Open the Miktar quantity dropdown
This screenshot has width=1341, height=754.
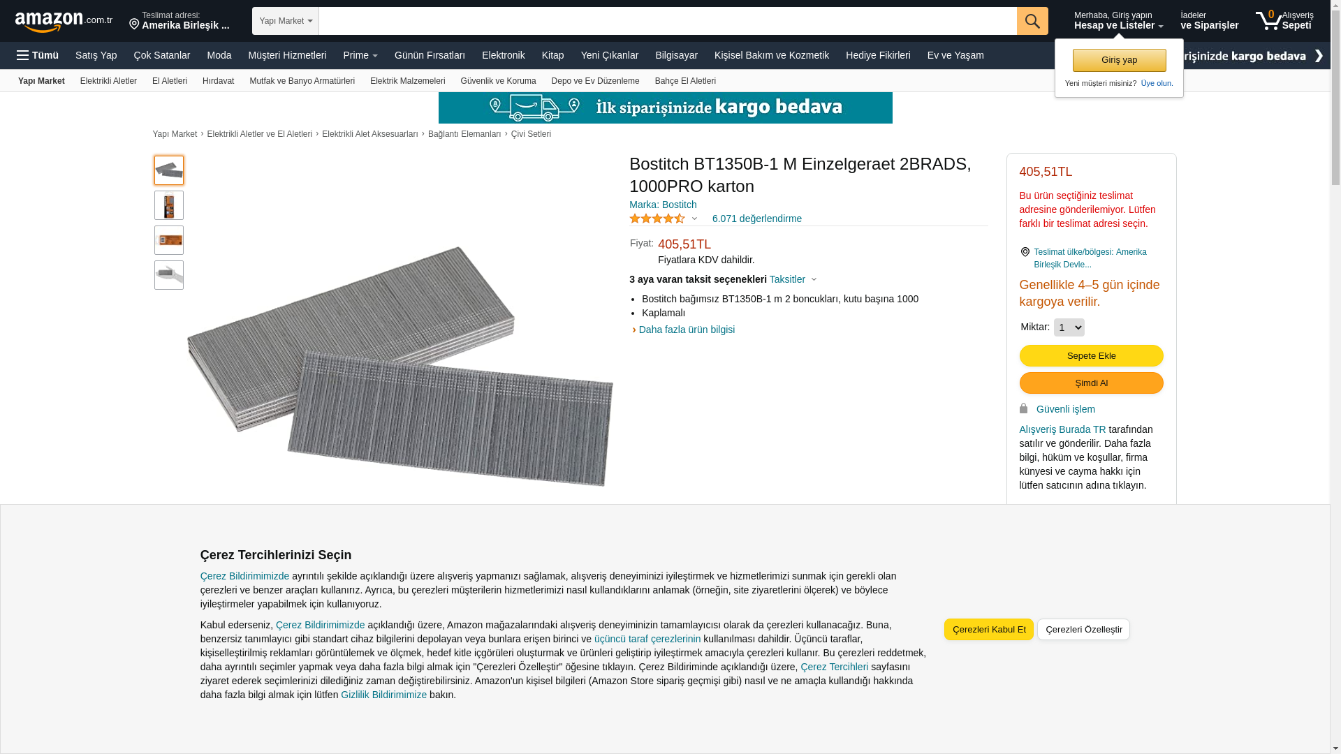1069,327
